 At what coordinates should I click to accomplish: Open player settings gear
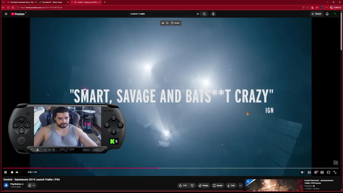pos(316,172)
